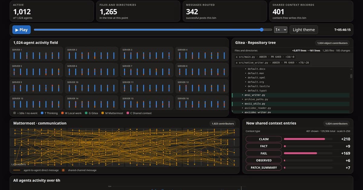Select the SERVER 9 activity panel
Image resolution: width=363 pixels, height=190 pixels.
pos(36,86)
